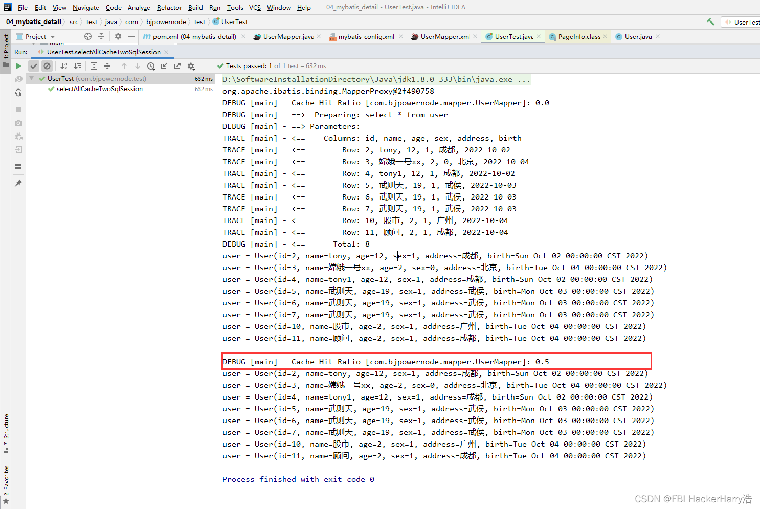Open the test runner settings gear dropdown

(x=191, y=66)
